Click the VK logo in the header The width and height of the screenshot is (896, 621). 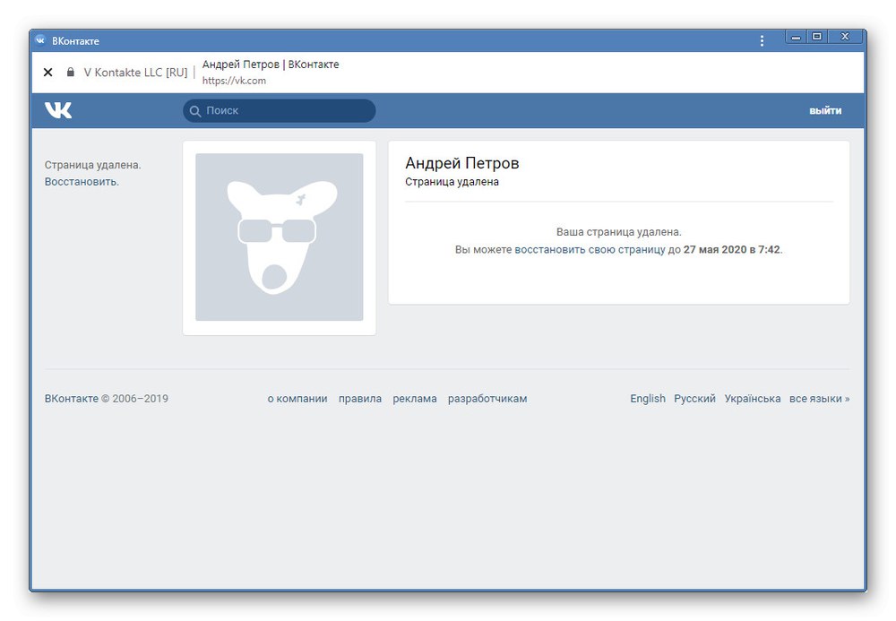pyautogui.click(x=58, y=109)
